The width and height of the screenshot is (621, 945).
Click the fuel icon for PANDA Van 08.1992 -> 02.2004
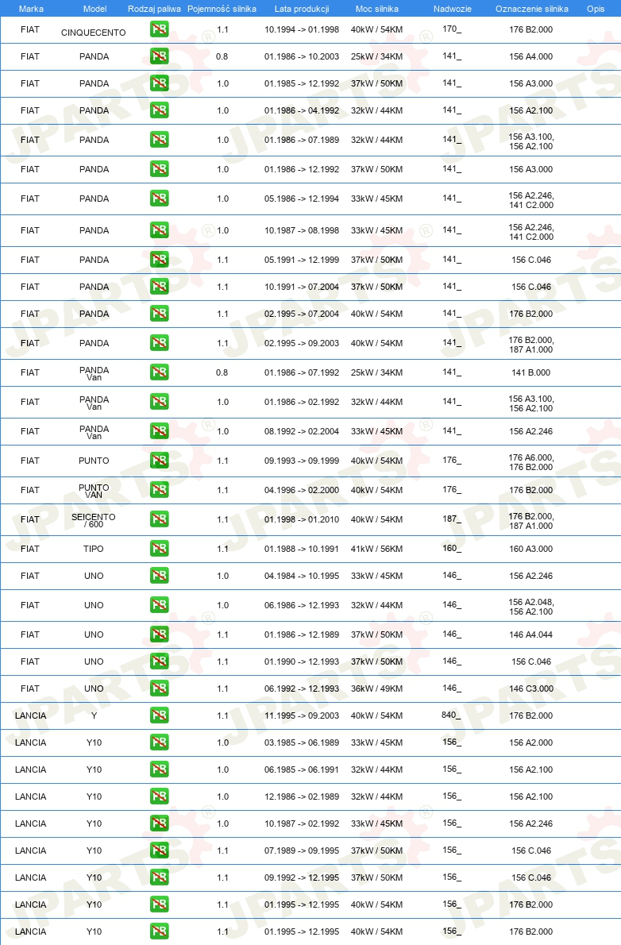coord(159,431)
